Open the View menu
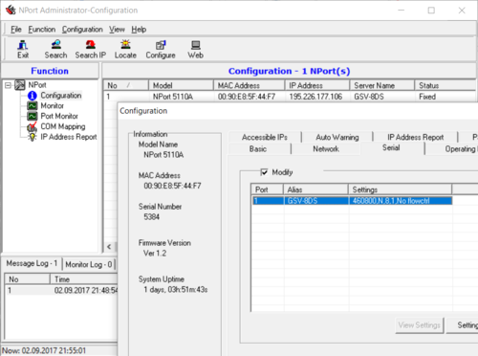Screen dimensions: 478x356 [117, 30]
